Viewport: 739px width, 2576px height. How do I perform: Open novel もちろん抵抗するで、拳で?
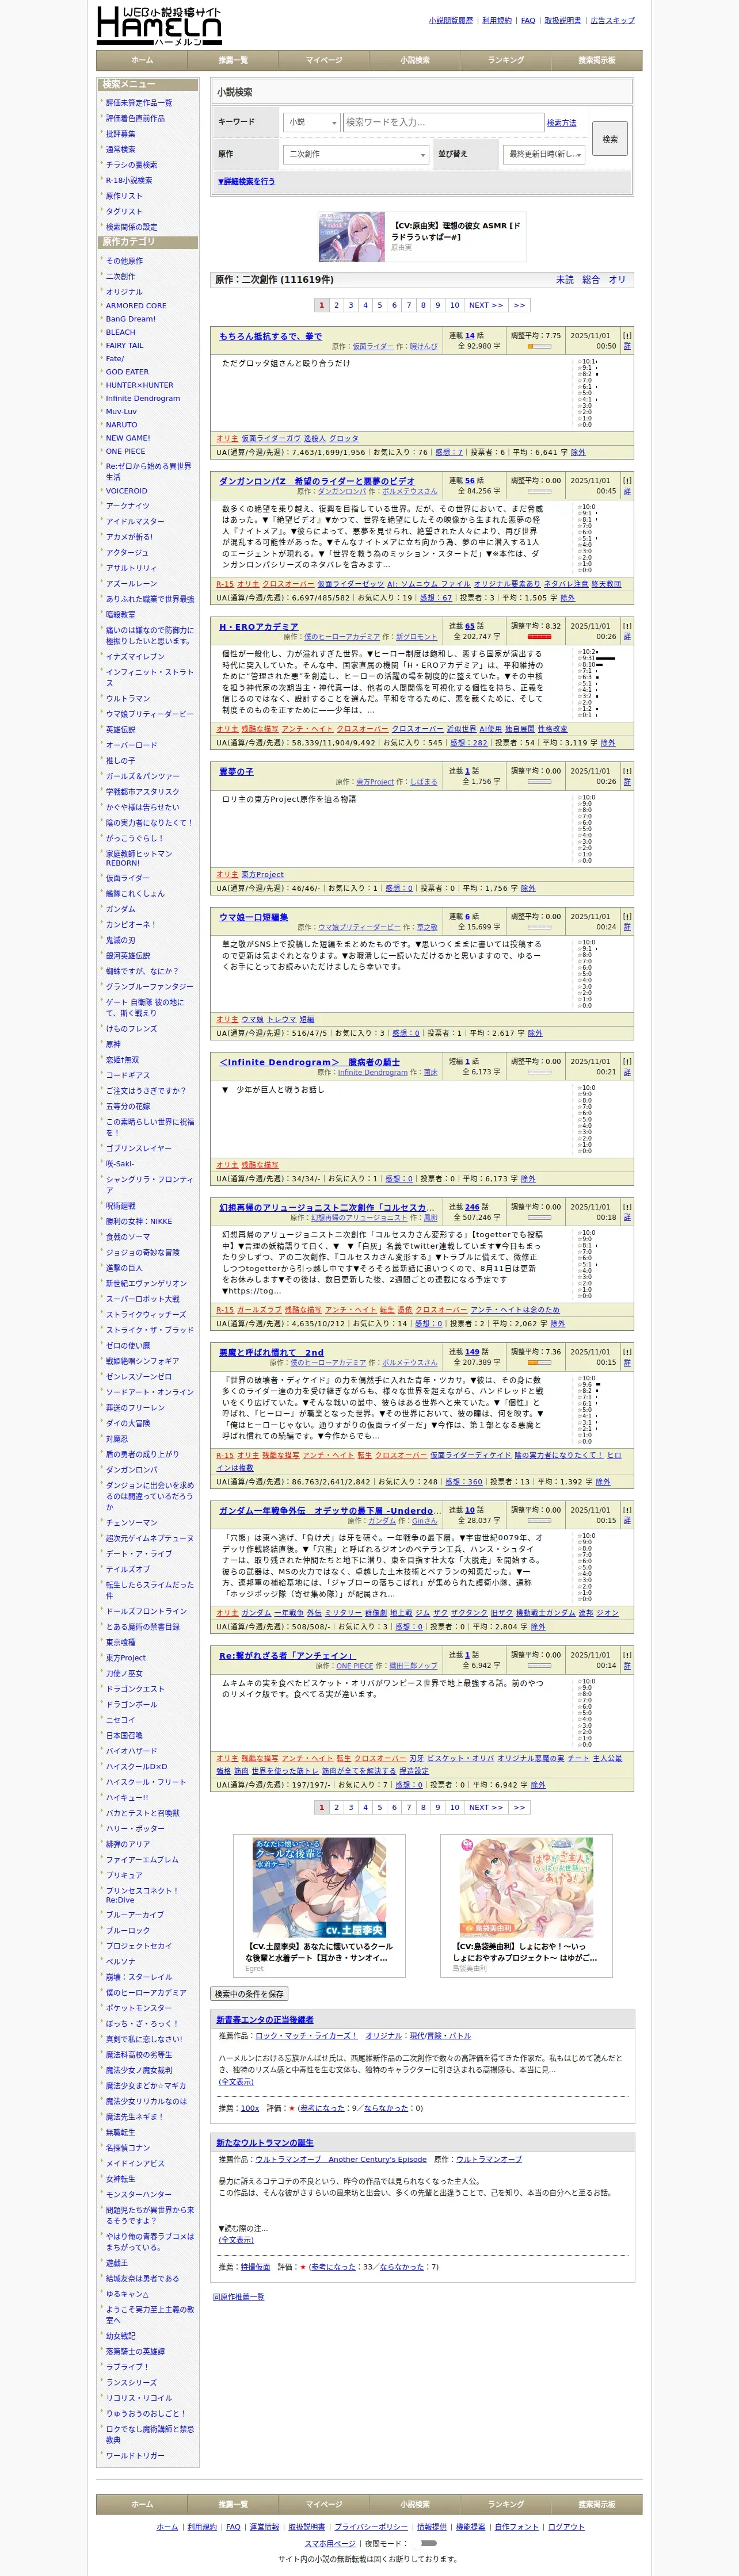[x=271, y=336]
